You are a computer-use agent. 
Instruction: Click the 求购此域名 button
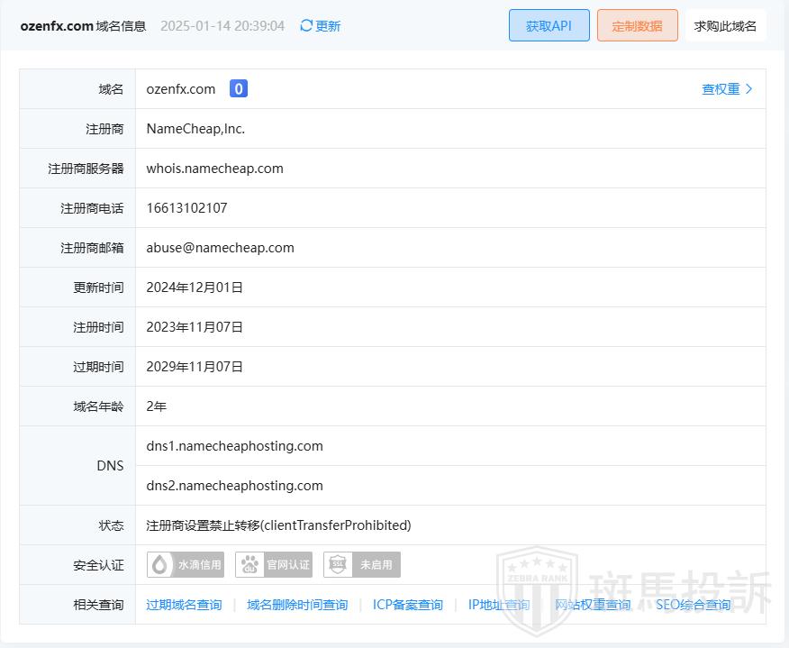pos(725,25)
